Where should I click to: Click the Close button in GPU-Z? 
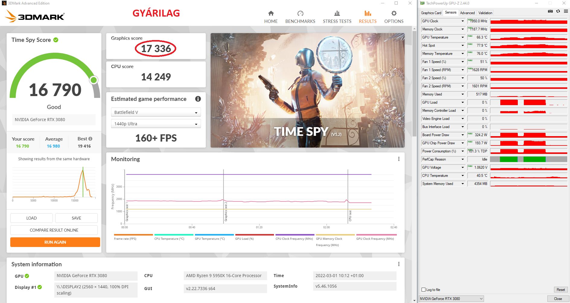pyautogui.click(x=558, y=299)
